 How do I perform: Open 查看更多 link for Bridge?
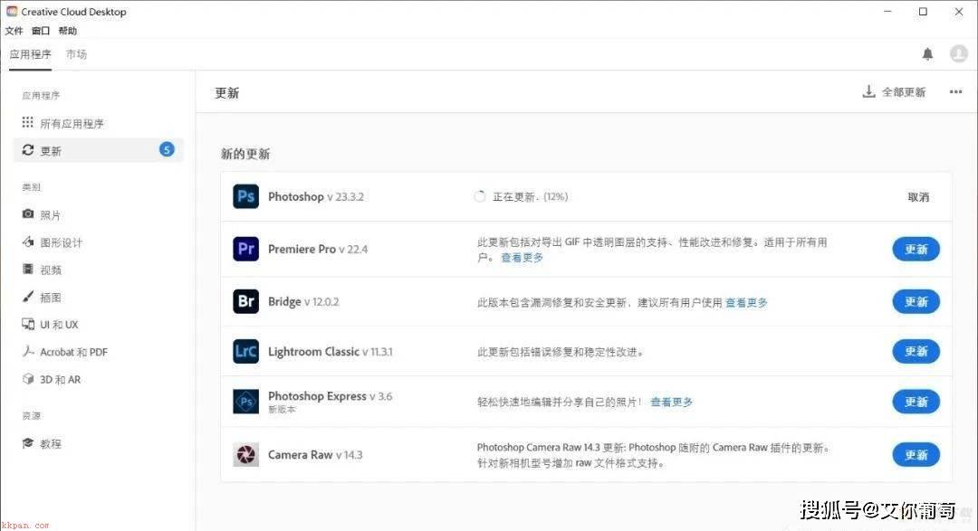[x=746, y=302]
